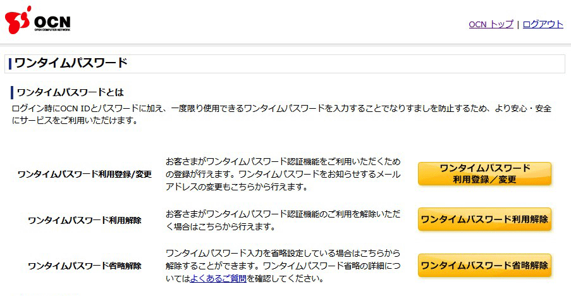Click the red OCN logo icon
The width and height of the screenshot is (571, 296).
pos(18,20)
